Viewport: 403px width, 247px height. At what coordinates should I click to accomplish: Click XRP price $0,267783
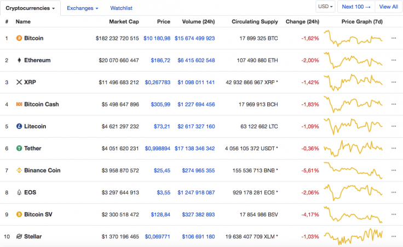(x=158, y=83)
